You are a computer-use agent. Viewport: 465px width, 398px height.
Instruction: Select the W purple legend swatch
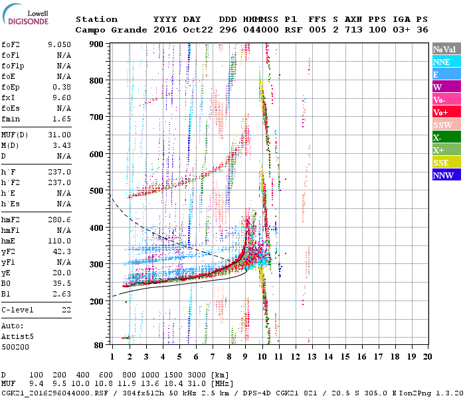446,87
